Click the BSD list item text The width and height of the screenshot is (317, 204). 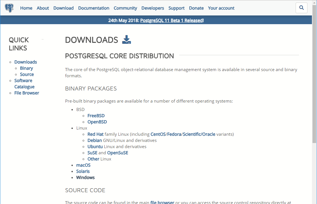80,110
